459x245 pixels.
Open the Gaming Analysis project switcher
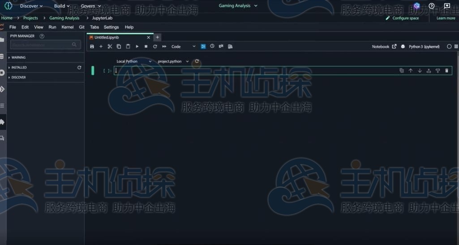[238, 5]
